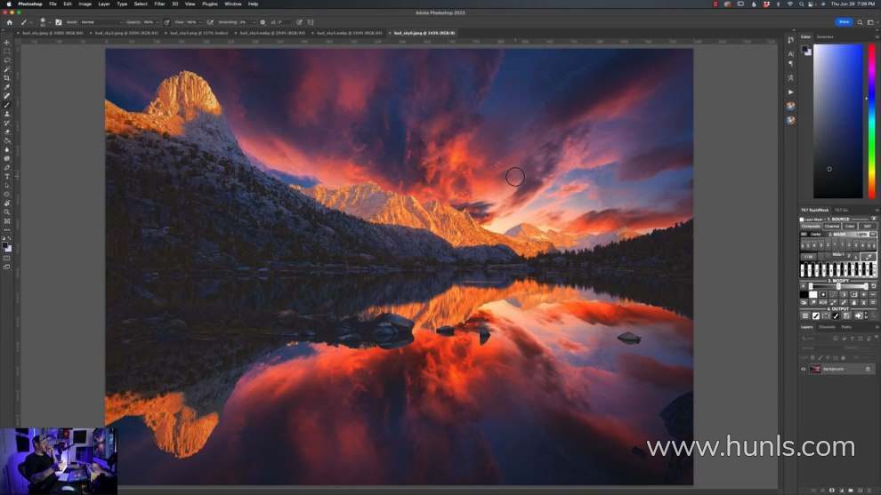Switch to the Swatches tab

pyautogui.click(x=825, y=37)
